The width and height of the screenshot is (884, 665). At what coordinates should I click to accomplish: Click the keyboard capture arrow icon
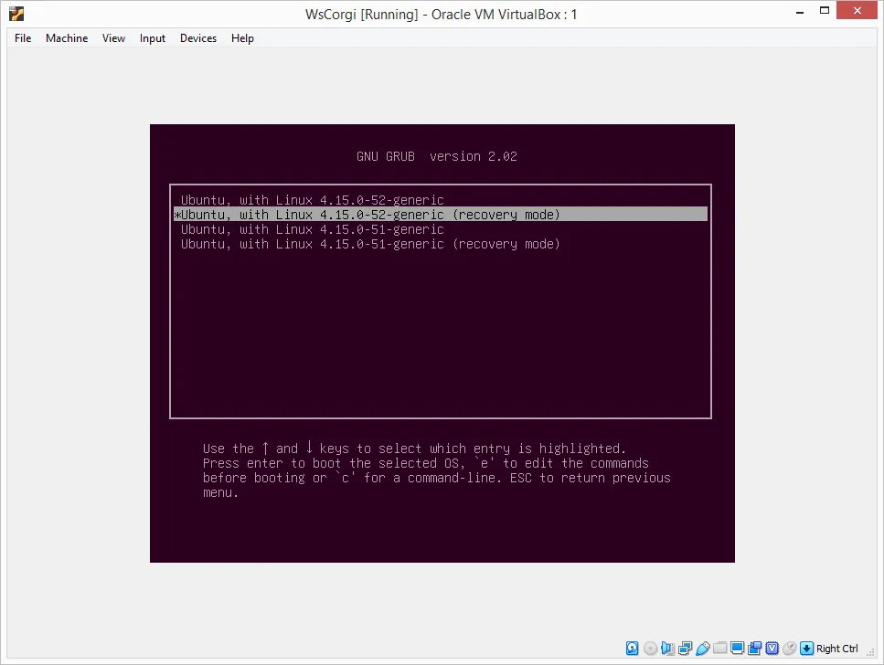807,649
